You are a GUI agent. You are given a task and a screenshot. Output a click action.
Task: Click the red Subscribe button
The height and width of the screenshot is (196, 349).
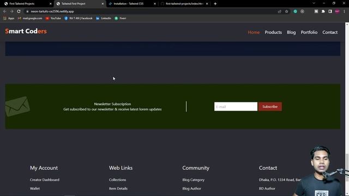(270, 107)
